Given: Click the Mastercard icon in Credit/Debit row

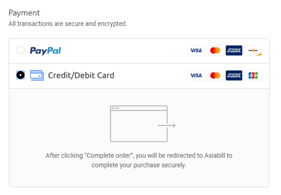Looking at the screenshot, I should coord(215,75).
